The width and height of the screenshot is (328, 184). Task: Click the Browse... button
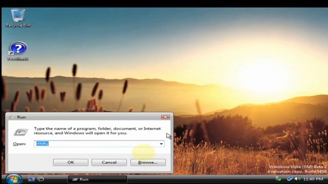coord(148,163)
